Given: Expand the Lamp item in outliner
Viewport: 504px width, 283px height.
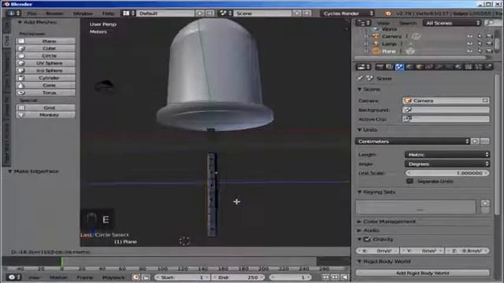Looking at the screenshot, I should coord(366,44).
